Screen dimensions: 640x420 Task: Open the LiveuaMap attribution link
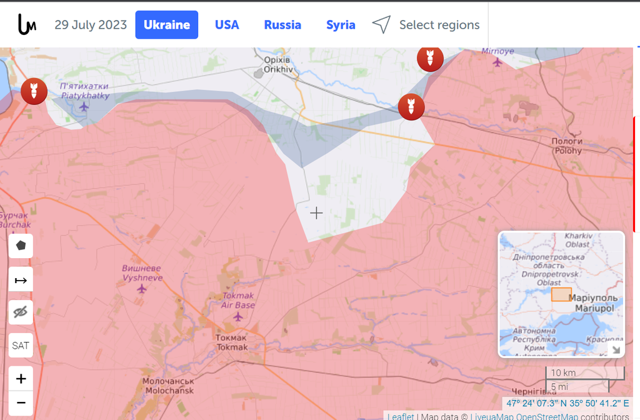(x=492, y=416)
